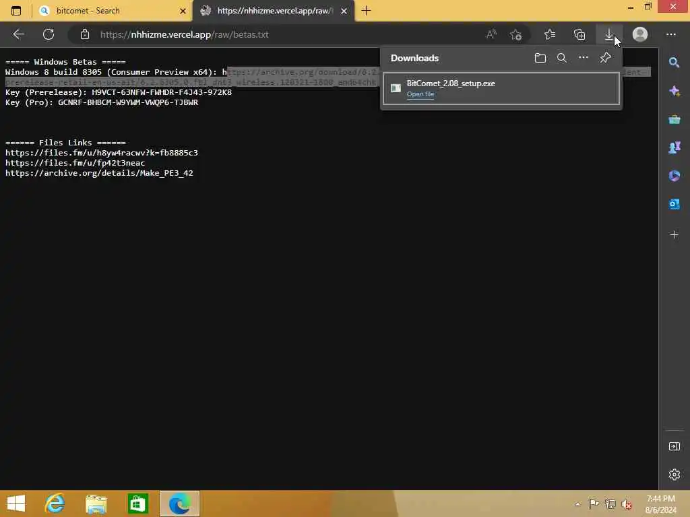Open the tab actions menu icon
690x517 pixels.
tap(16, 11)
